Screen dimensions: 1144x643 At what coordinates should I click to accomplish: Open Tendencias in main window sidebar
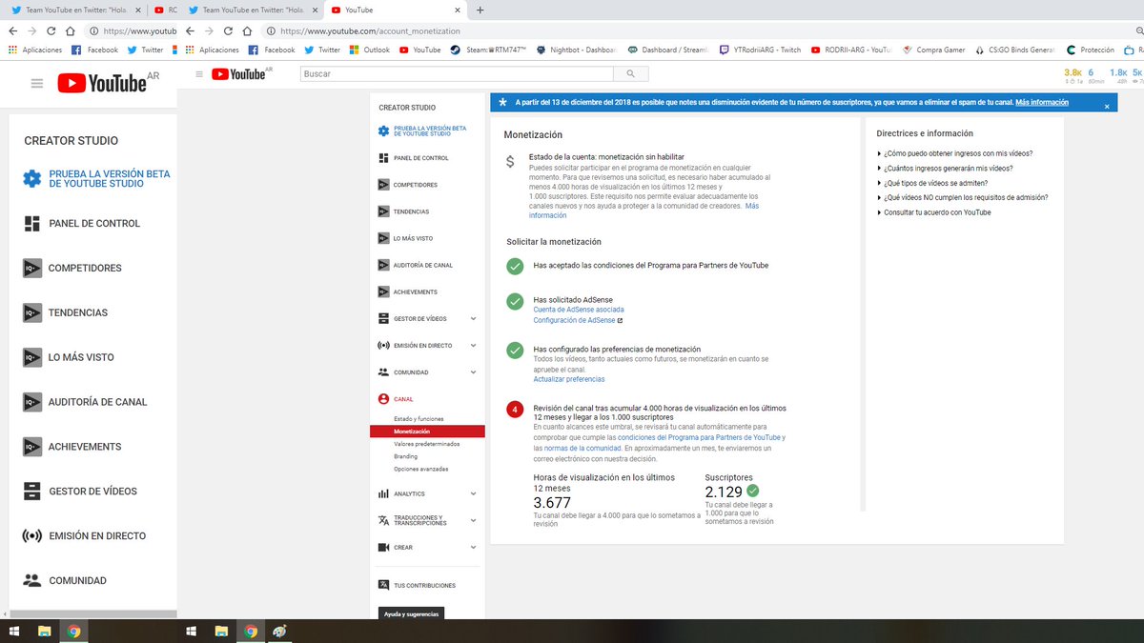pyautogui.click(x=404, y=211)
